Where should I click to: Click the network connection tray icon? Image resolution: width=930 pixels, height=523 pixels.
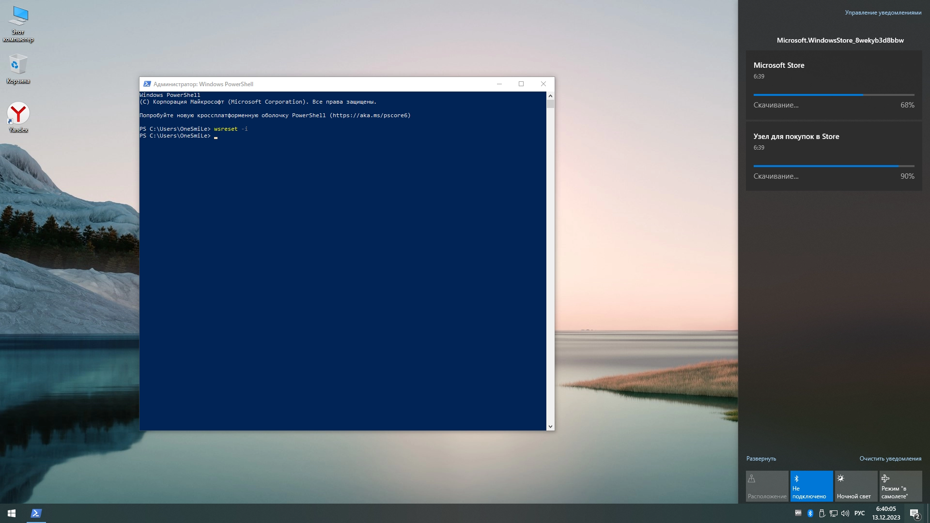834,513
